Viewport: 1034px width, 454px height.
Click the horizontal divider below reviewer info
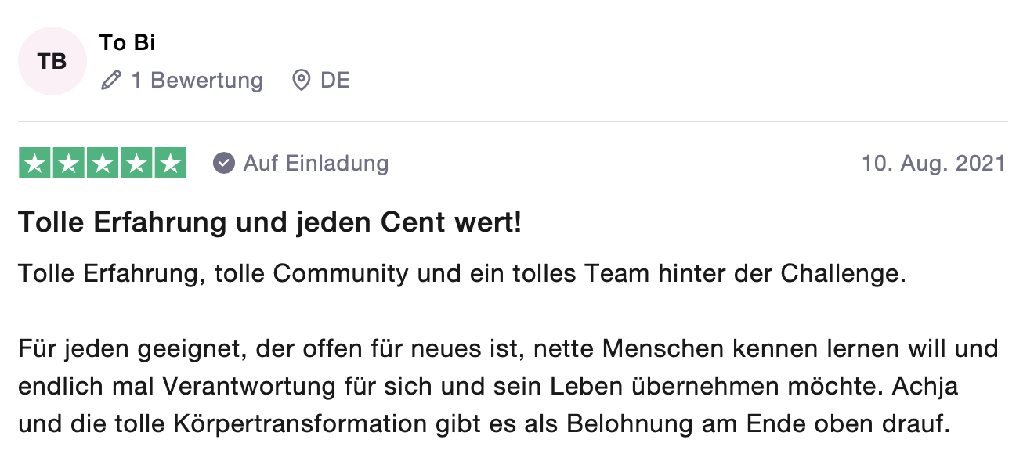(x=513, y=121)
